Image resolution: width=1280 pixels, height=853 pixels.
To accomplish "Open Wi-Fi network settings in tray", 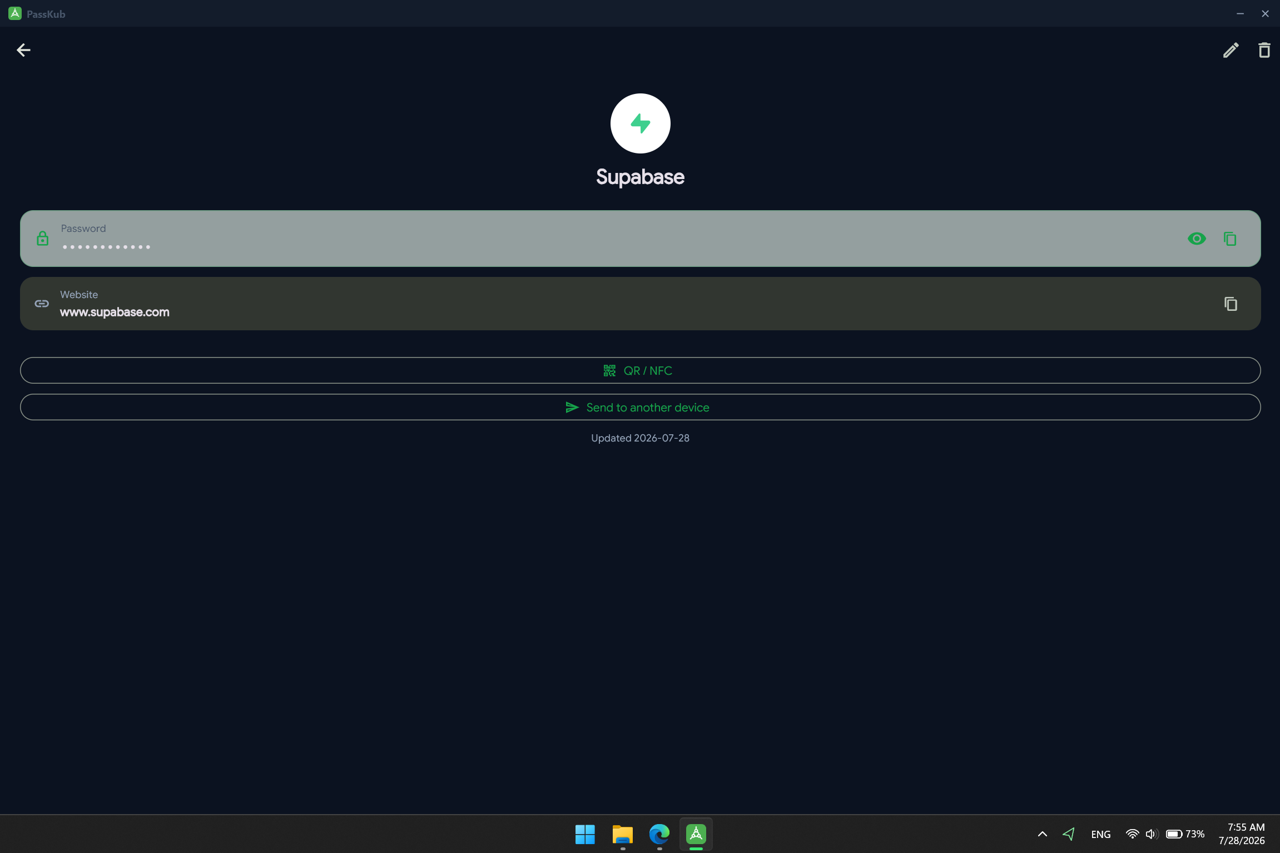I will [1132, 834].
